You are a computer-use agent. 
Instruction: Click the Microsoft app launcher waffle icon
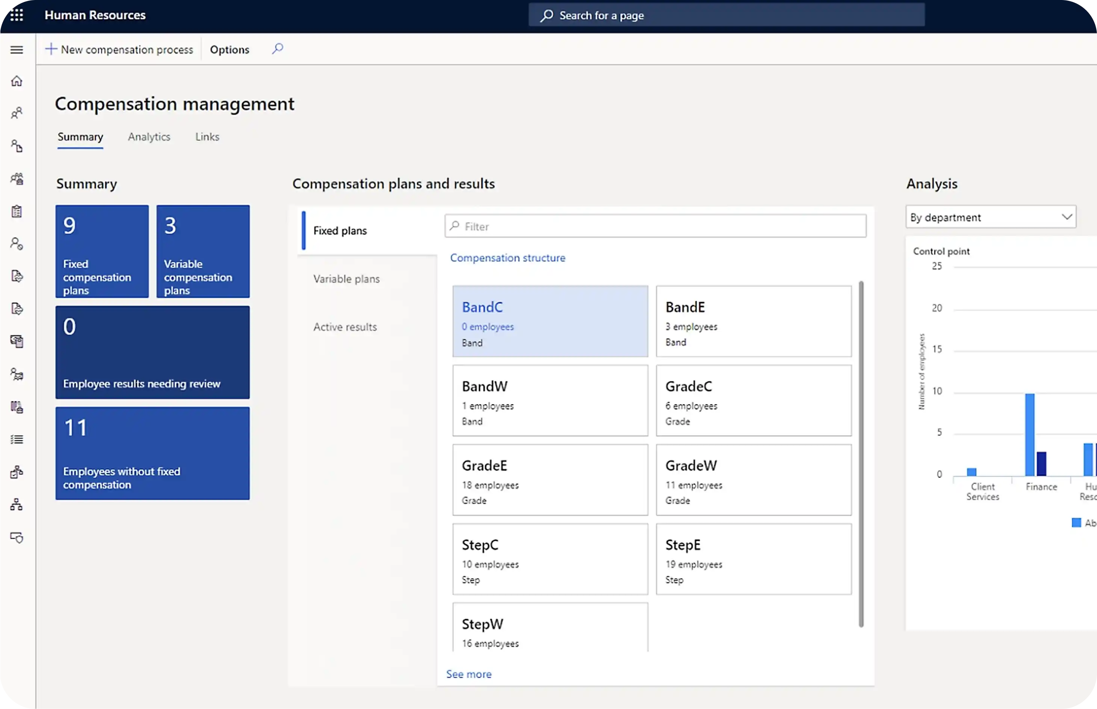coord(17,15)
